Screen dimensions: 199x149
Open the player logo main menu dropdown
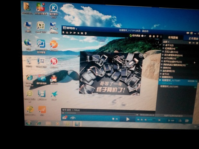click(x=71, y=29)
